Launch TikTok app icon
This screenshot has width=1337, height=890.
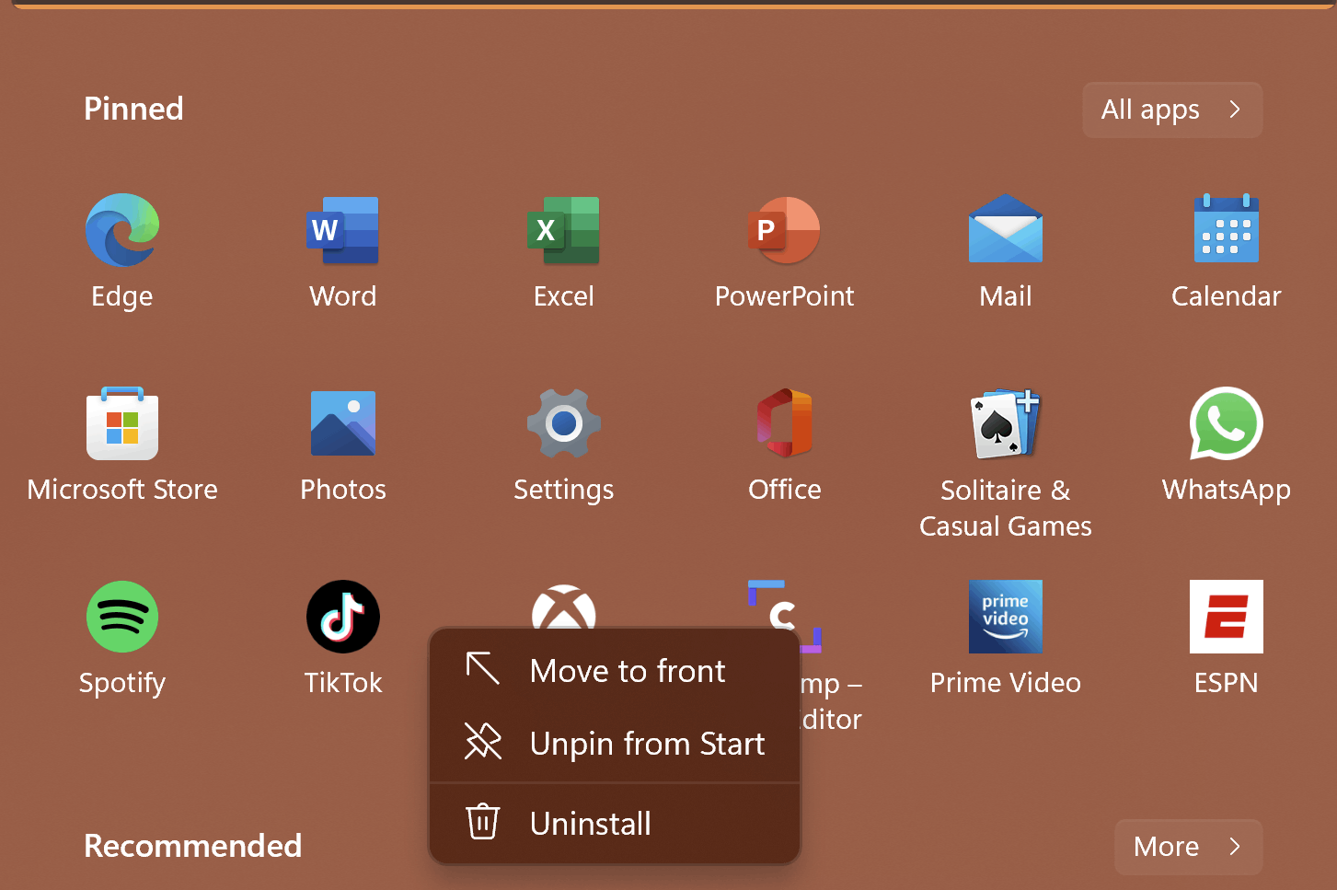tap(343, 617)
